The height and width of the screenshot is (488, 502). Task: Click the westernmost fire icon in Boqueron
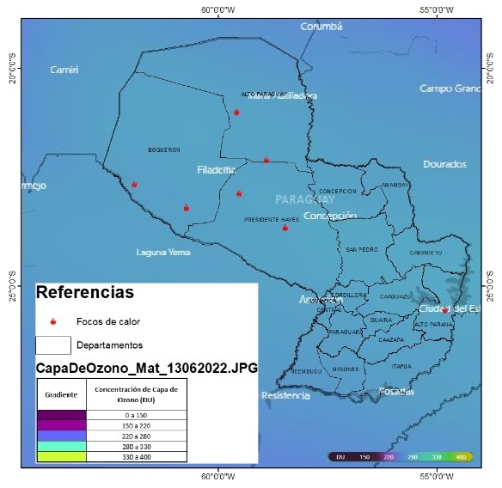pos(134,185)
